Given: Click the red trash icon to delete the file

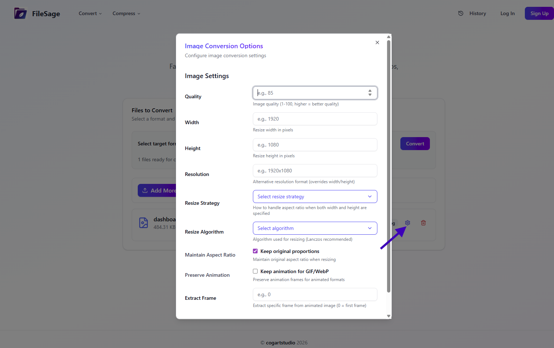Looking at the screenshot, I should click(x=423, y=223).
